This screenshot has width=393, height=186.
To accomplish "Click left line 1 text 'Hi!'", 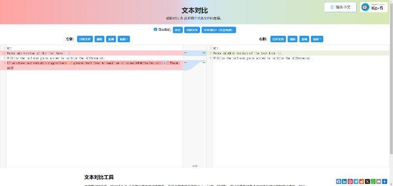I will coord(9,48).
